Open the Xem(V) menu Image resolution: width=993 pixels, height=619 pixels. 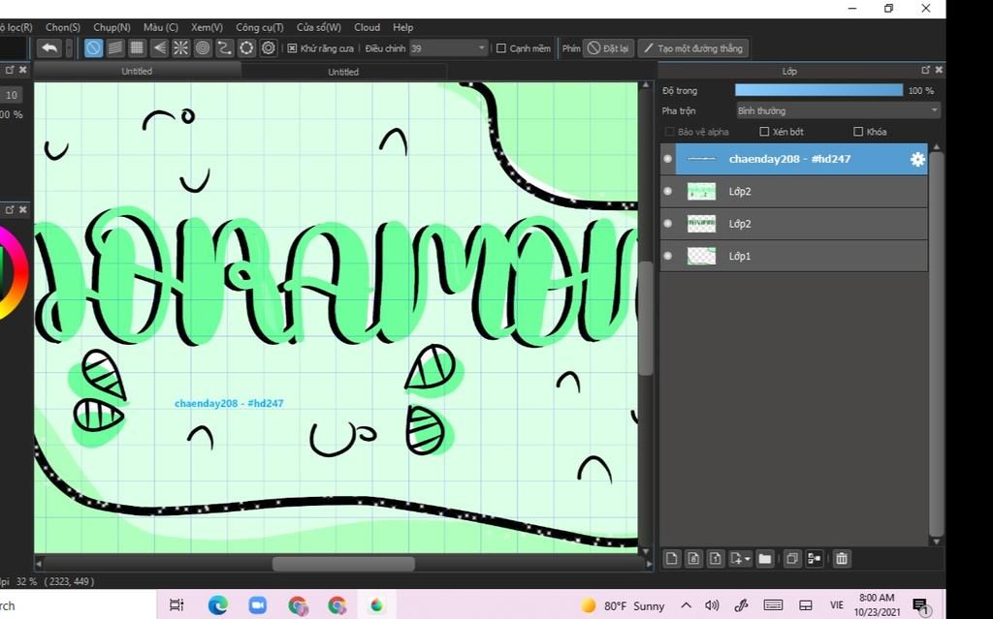207,27
